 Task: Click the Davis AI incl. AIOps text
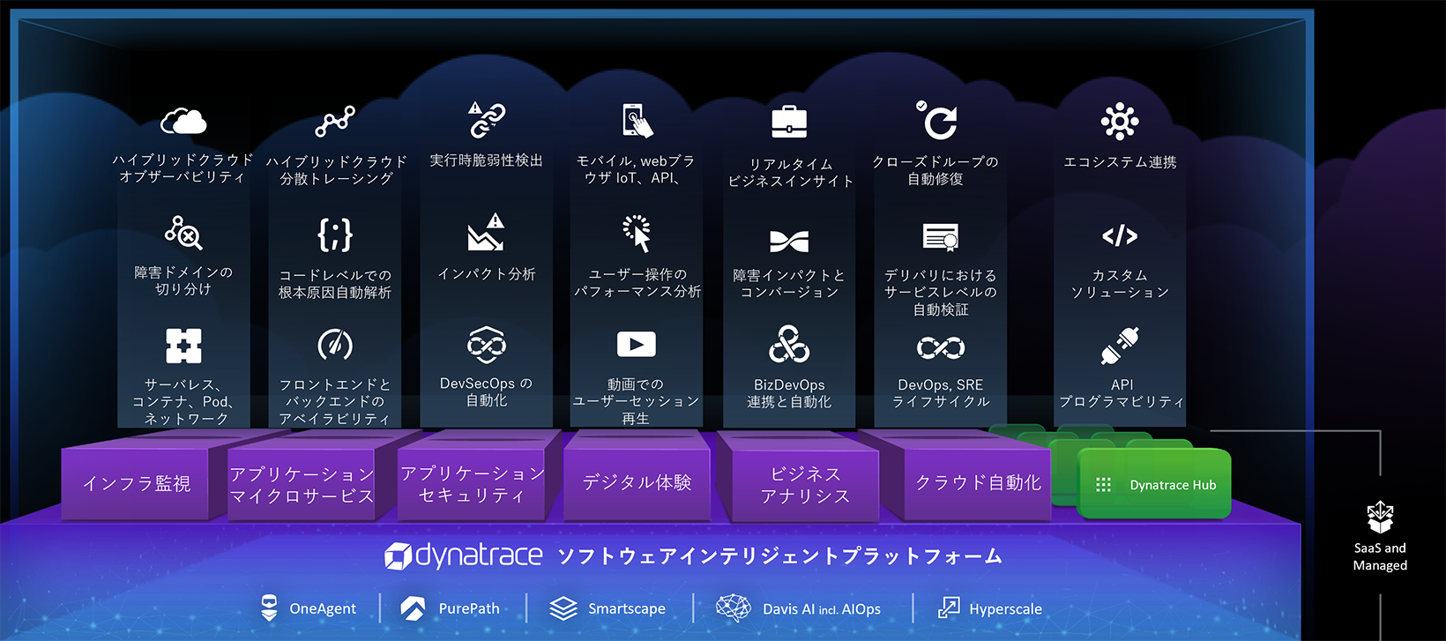coord(822,609)
